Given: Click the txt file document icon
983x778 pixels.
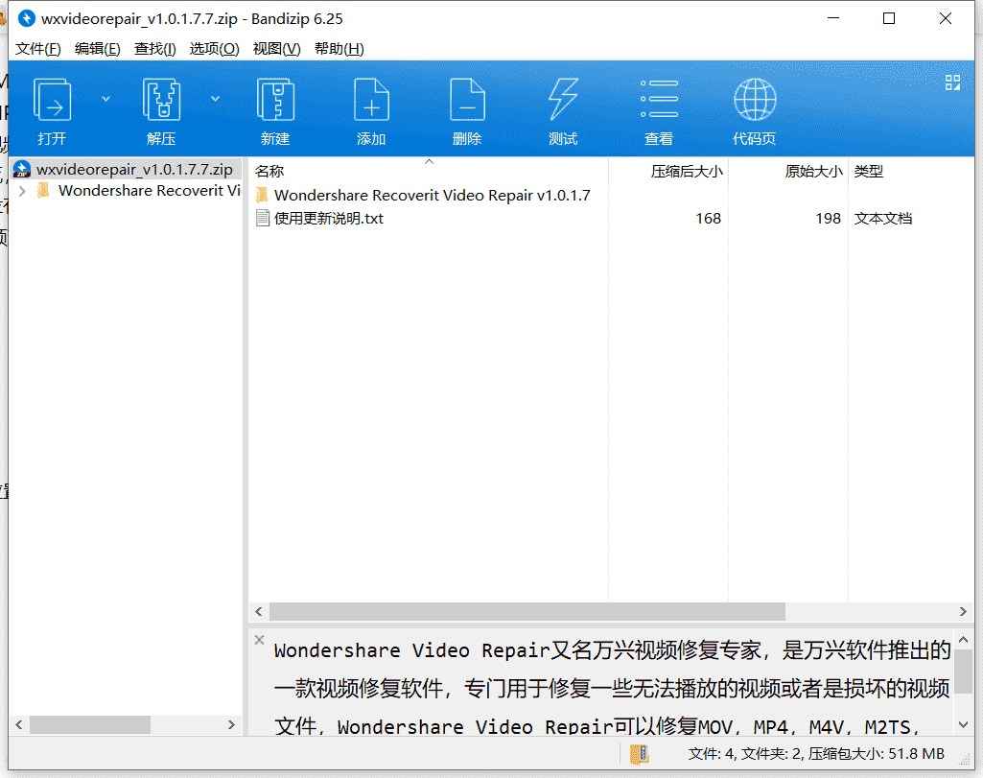Looking at the screenshot, I should click(x=263, y=218).
